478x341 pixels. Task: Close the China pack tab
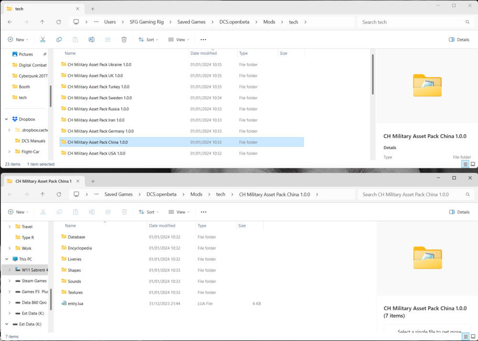tap(78, 181)
